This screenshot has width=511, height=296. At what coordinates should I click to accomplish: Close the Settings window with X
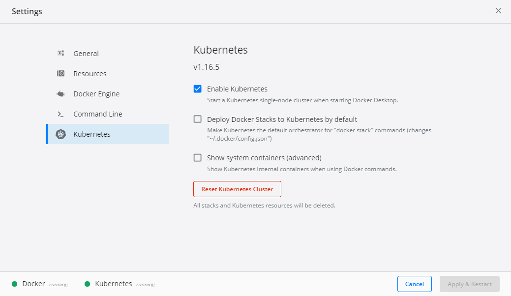pyautogui.click(x=498, y=11)
